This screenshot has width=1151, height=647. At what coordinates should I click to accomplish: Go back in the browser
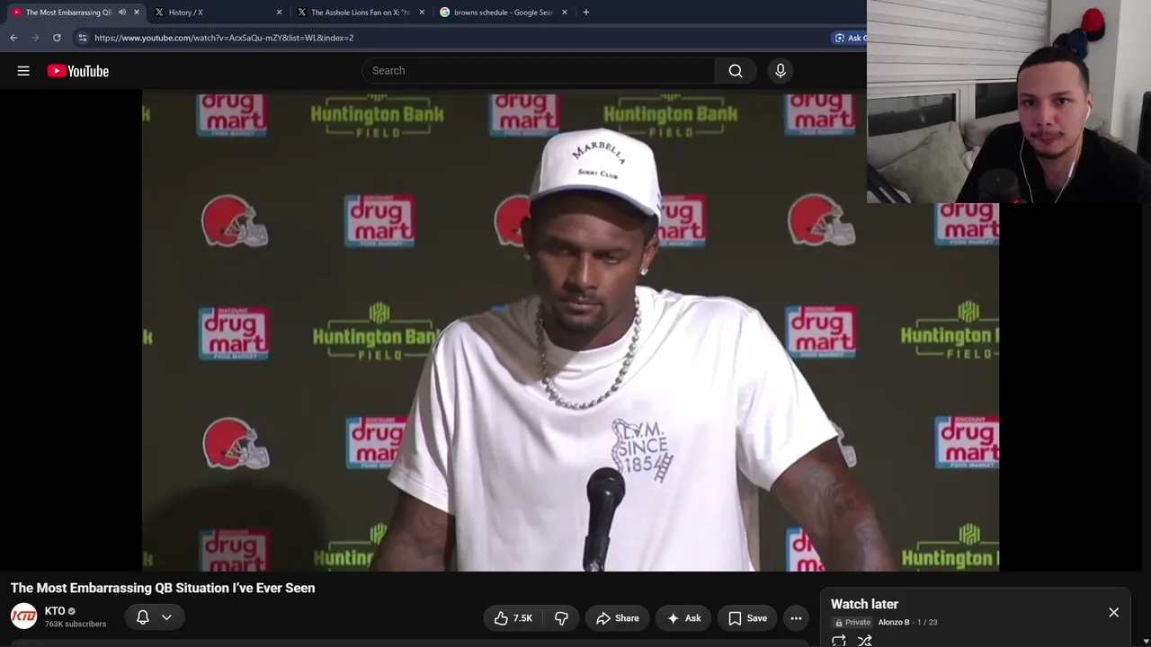[x=13, y=38]
